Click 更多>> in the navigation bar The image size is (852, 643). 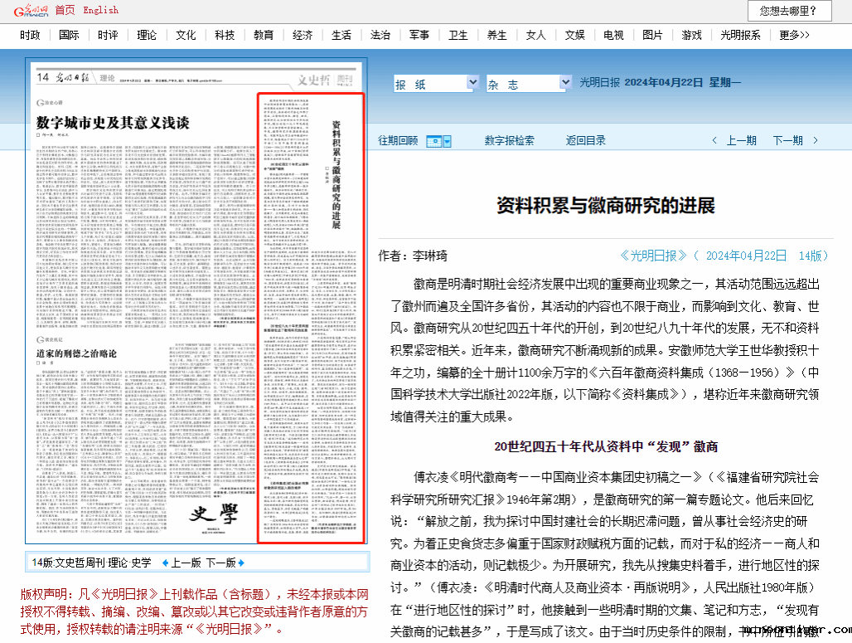click(794, 35)
